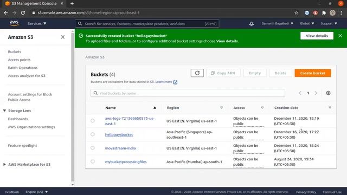Viewport: 347px width, 195px height.
Task: Open Buckets in the sidebar
Action: coord(15,52)
